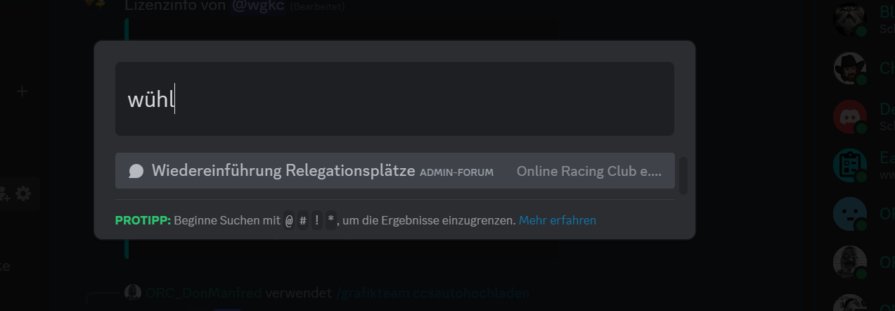The image size is (895, 311).
Task: Click the grayscale bald man avatar
Action: click(850, 262)
